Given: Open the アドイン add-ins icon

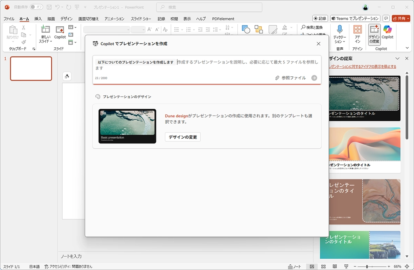Looking at the screenshot, I should coord(357,30).
